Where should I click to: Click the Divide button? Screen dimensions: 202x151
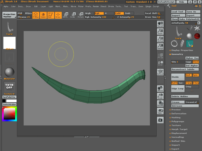click(178, 77)
